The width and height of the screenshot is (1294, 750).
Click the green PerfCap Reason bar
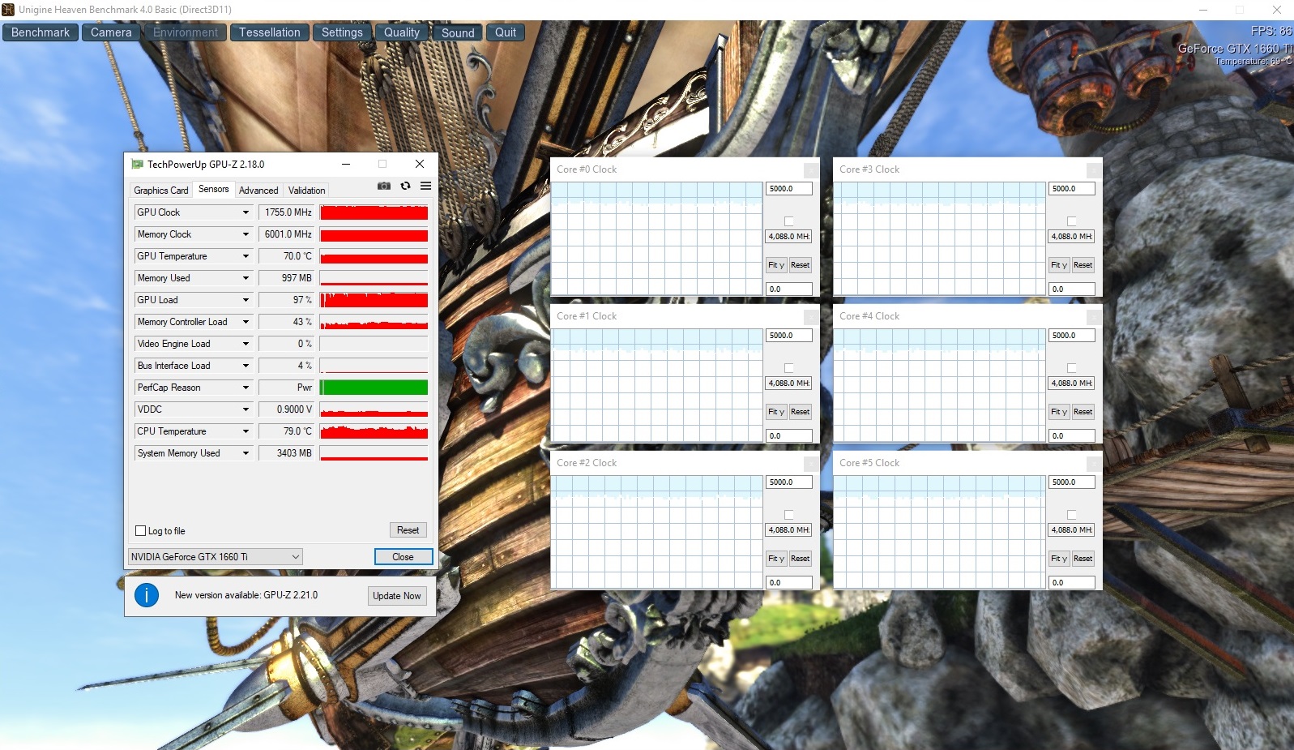click(x=374, y=388)
